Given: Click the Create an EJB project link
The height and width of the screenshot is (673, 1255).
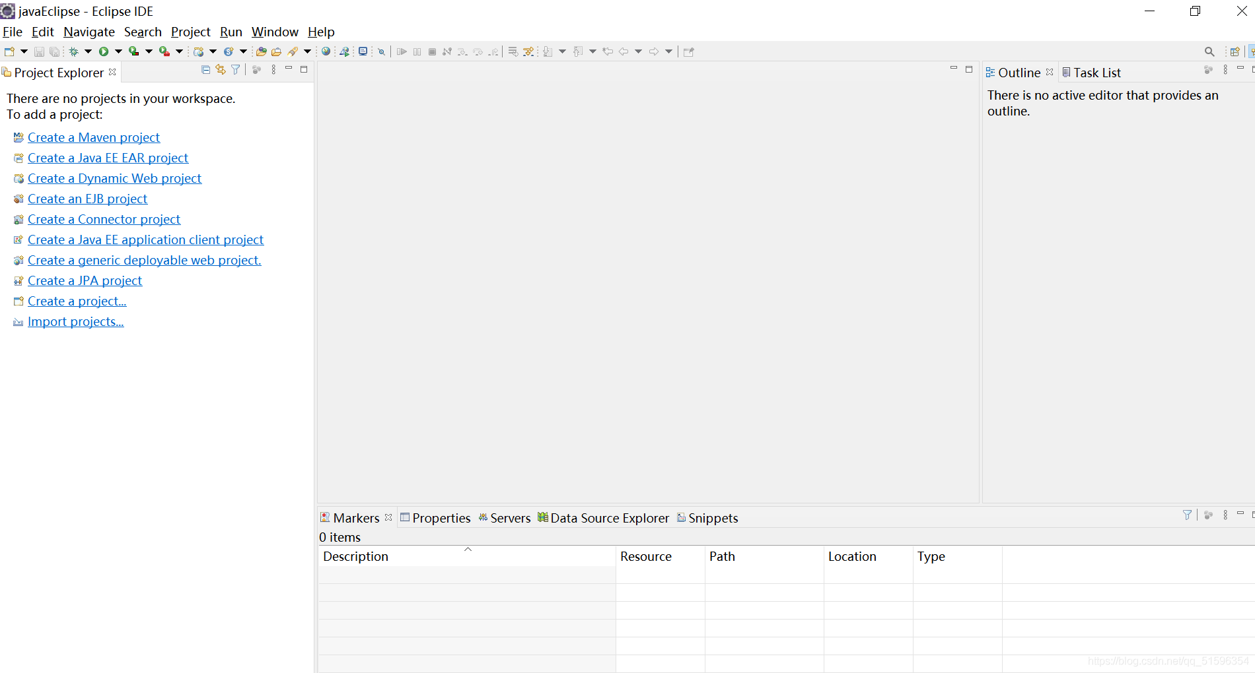Looking at the screenshot, I should tap(88, 199).
